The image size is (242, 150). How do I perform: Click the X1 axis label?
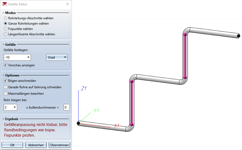[117, 126]
